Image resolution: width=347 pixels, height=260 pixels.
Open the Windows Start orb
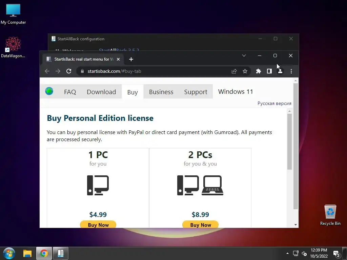[9, 253]
